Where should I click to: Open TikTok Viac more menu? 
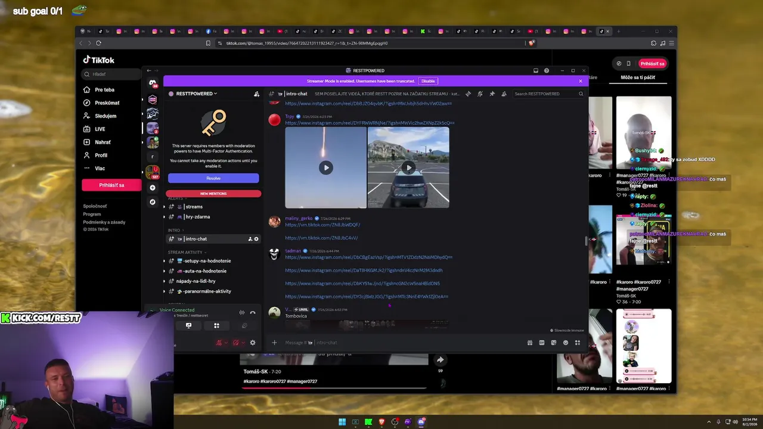95,168
